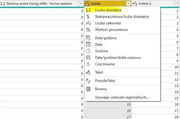
Task: Click the stopwatch icon beside Czas trwania
Action: pos(88,64)
